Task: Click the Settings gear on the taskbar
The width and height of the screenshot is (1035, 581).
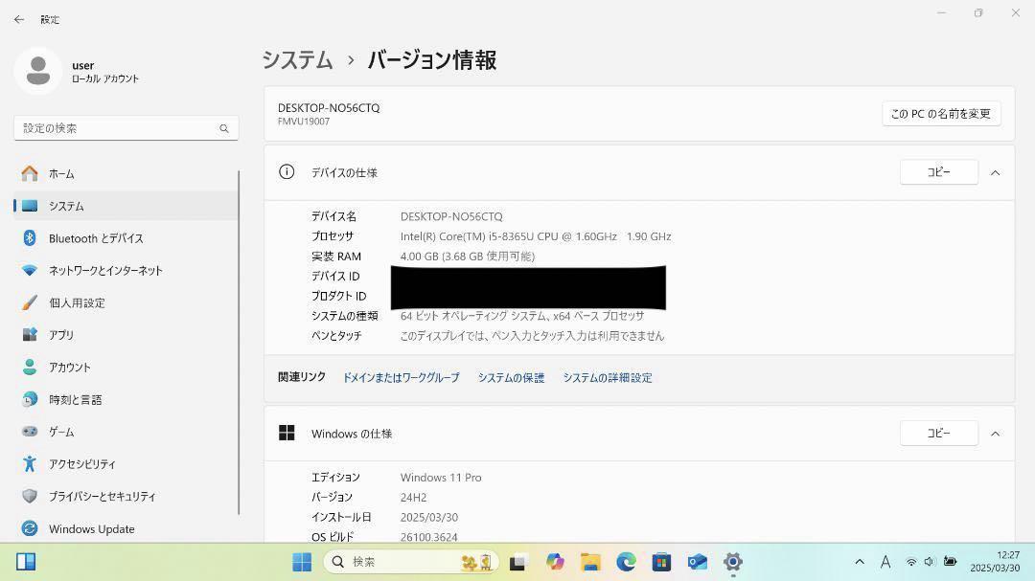Action: [733, 562]
